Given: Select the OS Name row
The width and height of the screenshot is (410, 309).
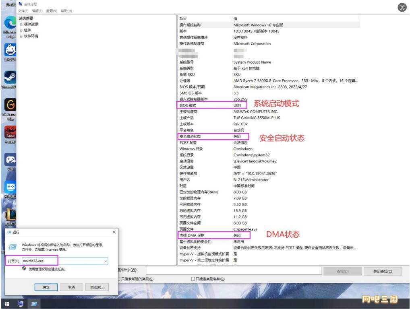Looking at the screenshot, I should 269,25.
